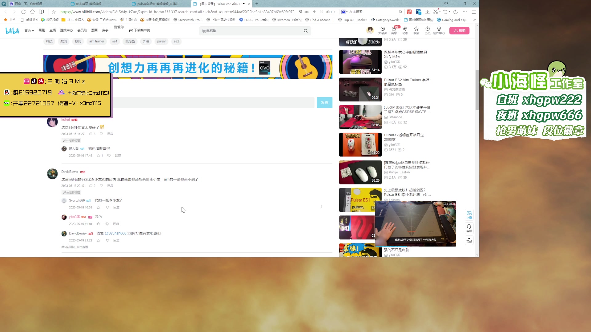Bookmark this page with star icon
This screenshot has width=591, height=332.
[54, 12]
